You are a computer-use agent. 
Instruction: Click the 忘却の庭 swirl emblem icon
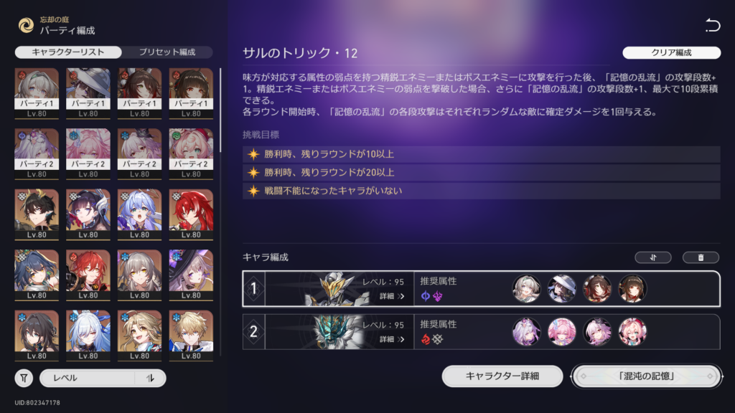point(26,25)
